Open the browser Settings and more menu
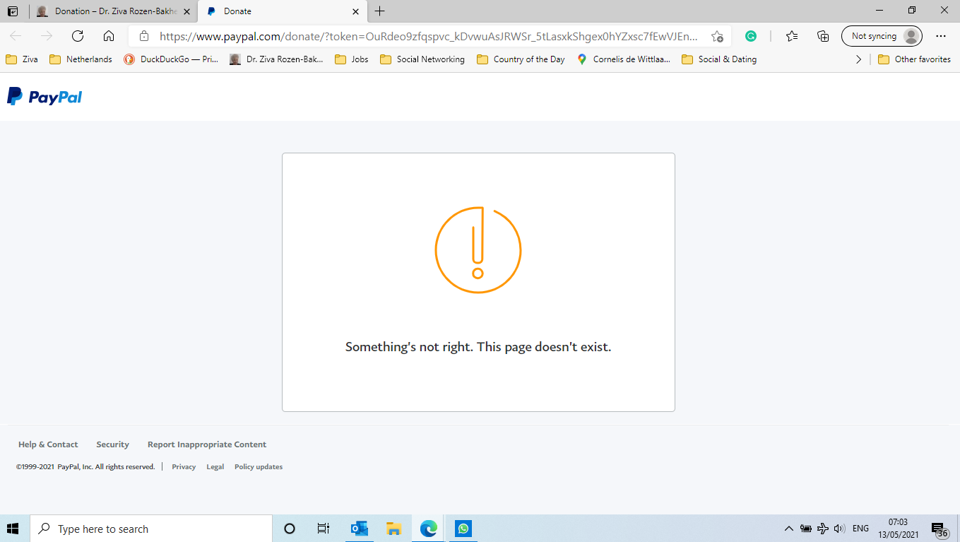Viewport: 960px width, 542px height. tap(940, 36)
